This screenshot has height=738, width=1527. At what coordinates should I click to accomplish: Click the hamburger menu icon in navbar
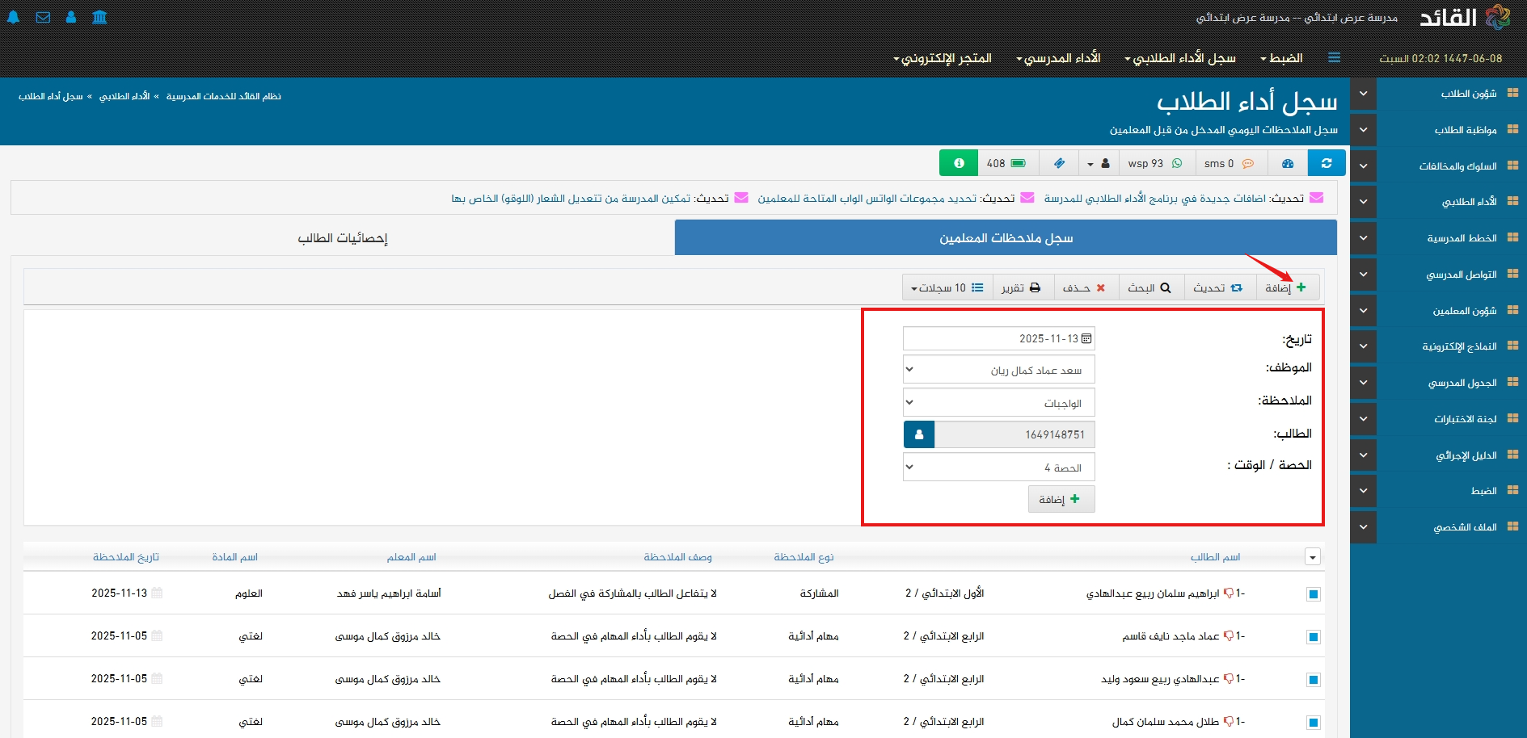pyautogui.click(x=1334, y=57)
